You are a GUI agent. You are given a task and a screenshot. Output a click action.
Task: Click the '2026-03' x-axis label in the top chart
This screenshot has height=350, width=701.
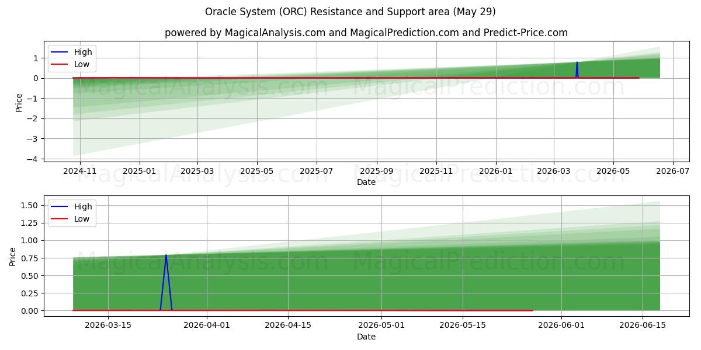(554, 171)
